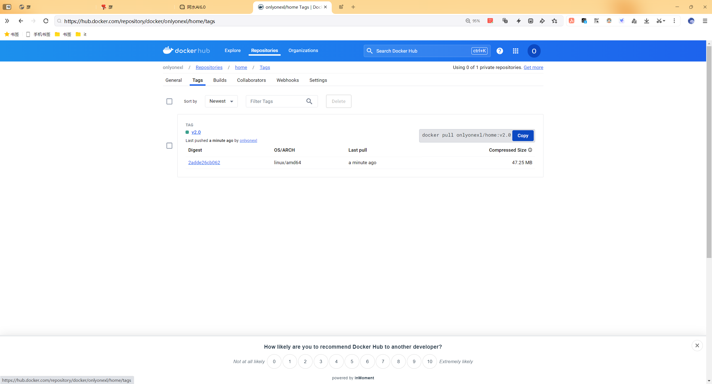Click the lightning bolt icon in address bar
The width and height of the screenshot is (712, 384).
tap(519, 21)
